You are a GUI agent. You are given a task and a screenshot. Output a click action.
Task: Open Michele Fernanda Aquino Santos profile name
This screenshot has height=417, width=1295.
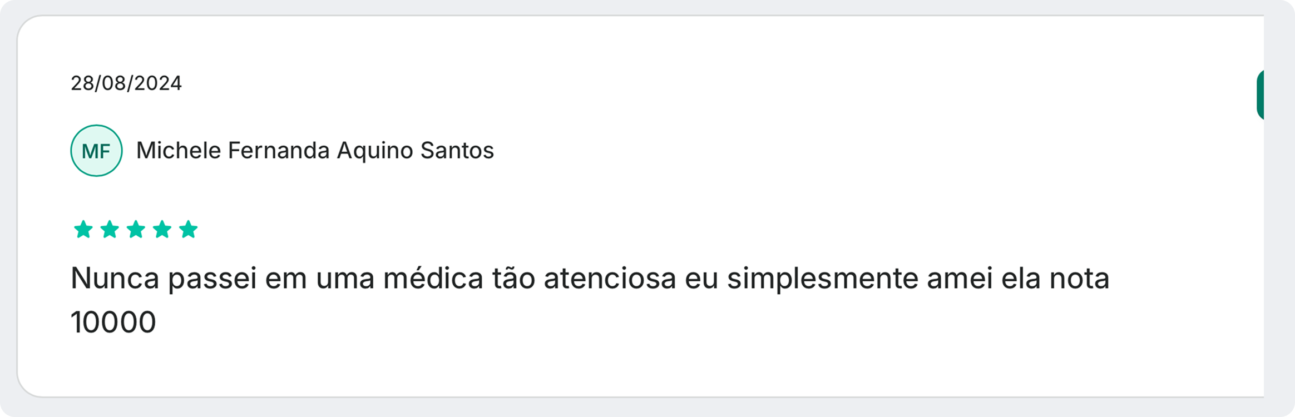coord(315,151)
